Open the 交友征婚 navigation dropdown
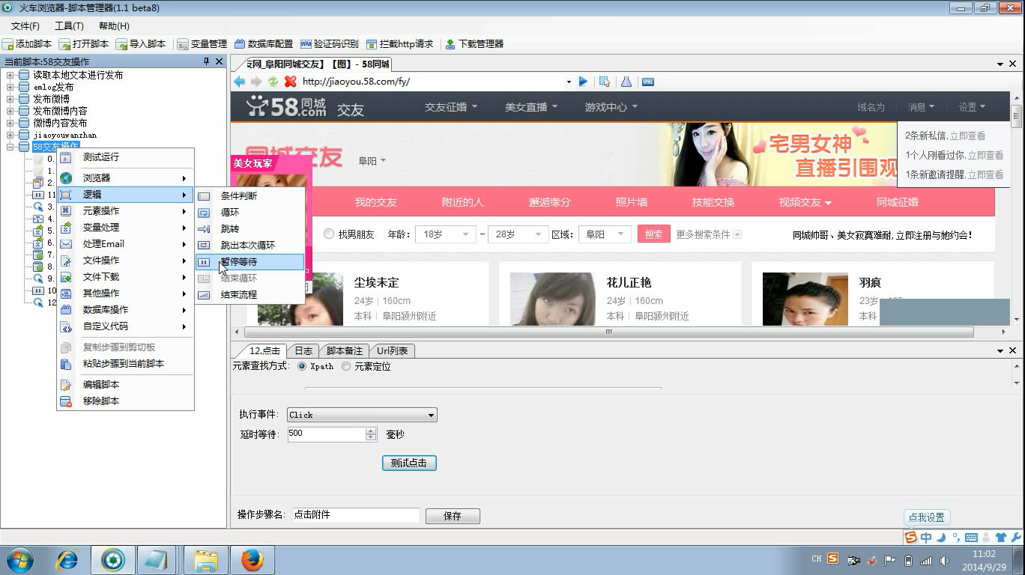Screen dimensions: 1025x575 451,107
